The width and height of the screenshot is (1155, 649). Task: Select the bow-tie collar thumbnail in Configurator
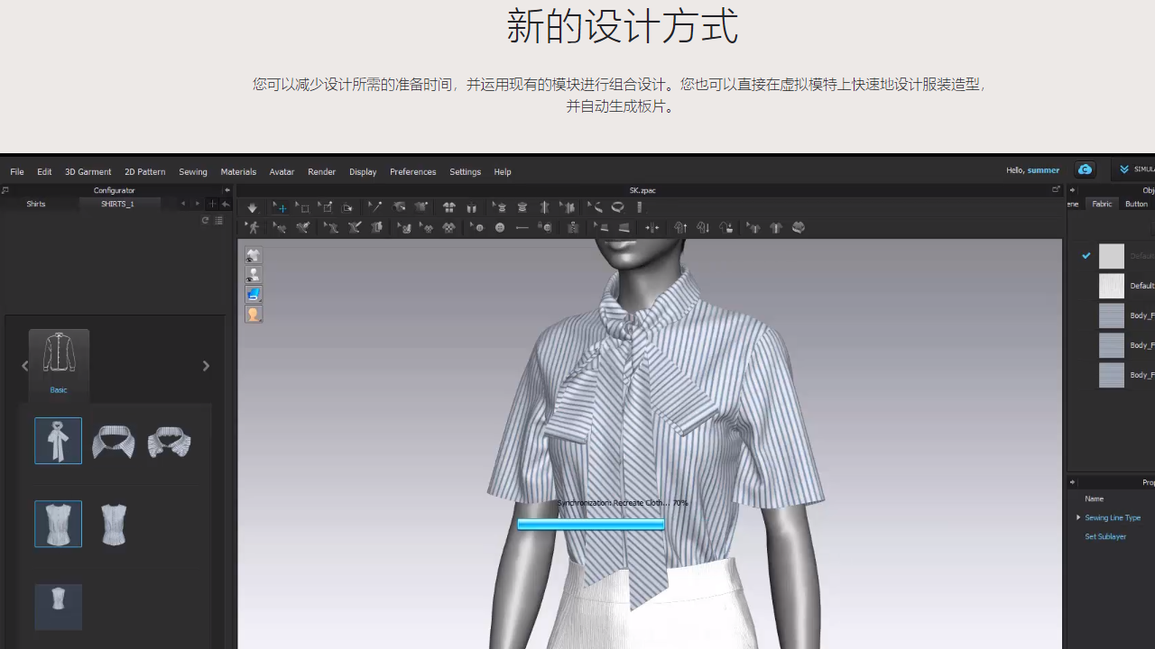(58, 441)
